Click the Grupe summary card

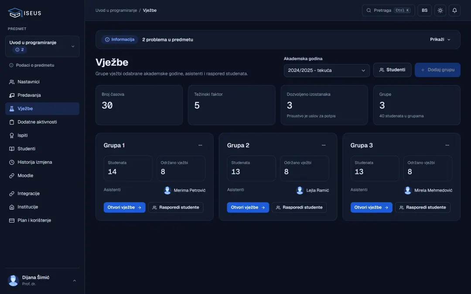[x=416, y=105]
